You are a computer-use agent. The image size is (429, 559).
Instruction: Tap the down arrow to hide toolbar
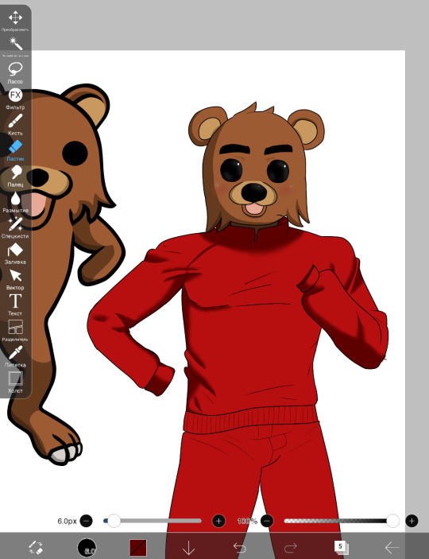(x=188, y=548)
